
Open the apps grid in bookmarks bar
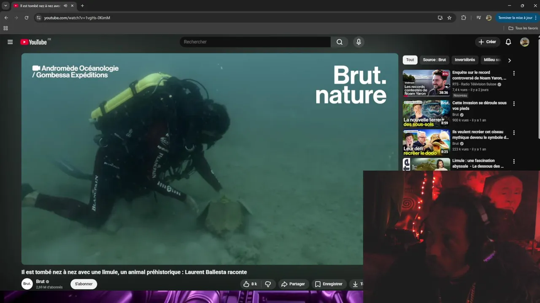tap(5, 28)
